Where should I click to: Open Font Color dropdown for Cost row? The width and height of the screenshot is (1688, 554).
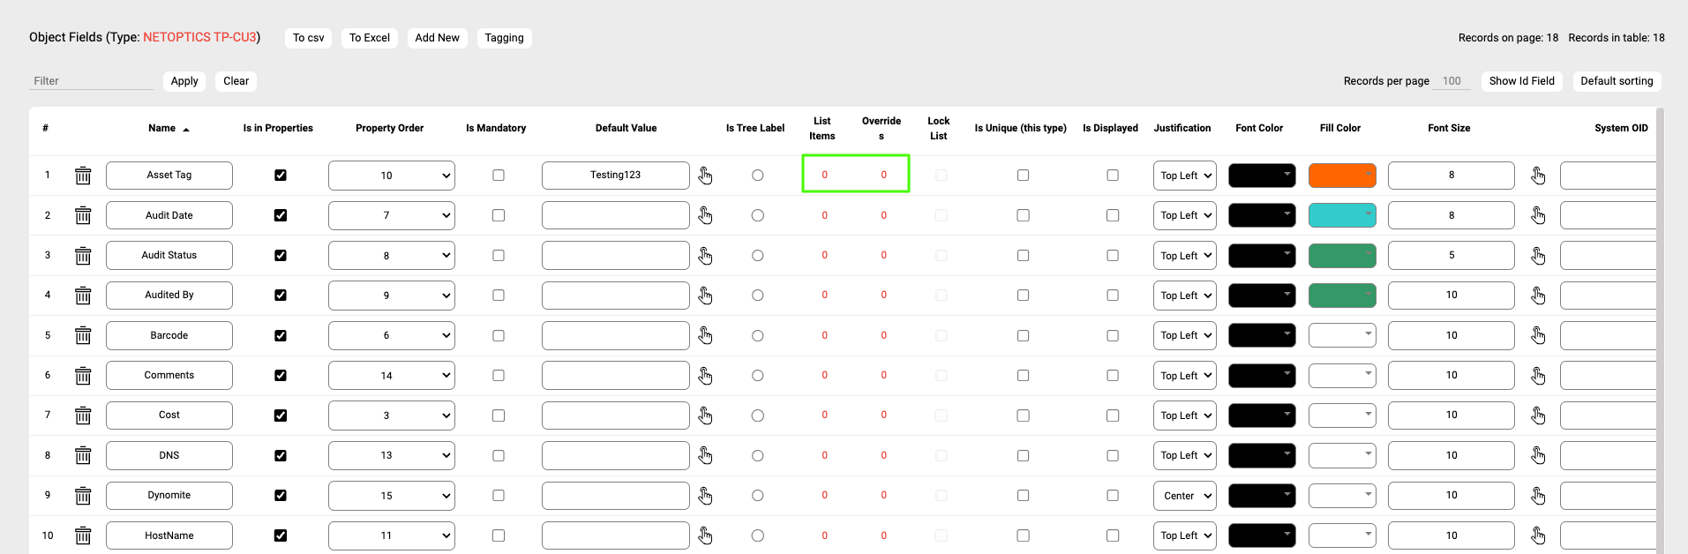(1262, 415)
